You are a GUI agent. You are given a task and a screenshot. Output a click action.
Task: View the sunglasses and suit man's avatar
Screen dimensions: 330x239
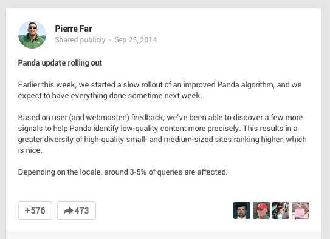click(x=281, y=210)
